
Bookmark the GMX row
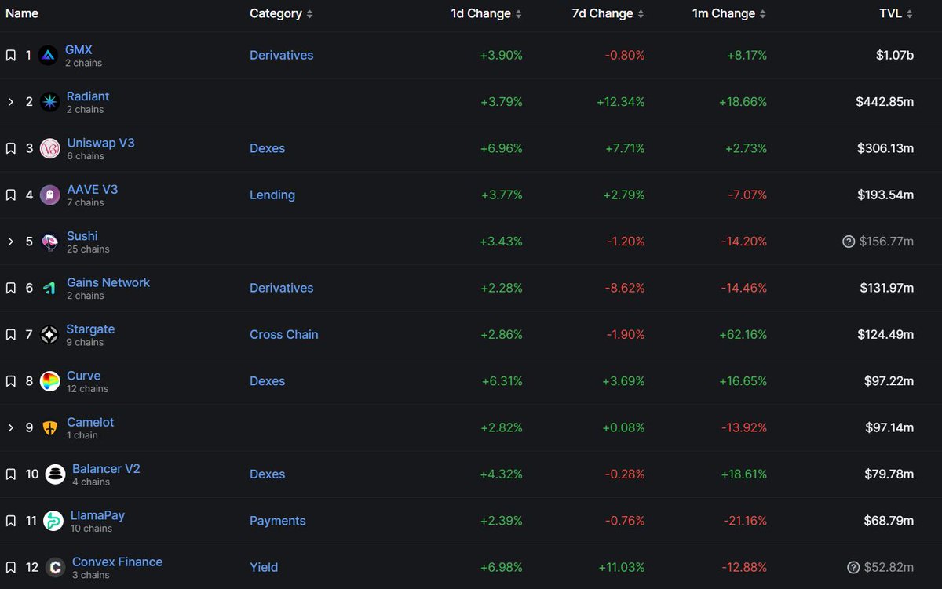(x=11, y=55)
